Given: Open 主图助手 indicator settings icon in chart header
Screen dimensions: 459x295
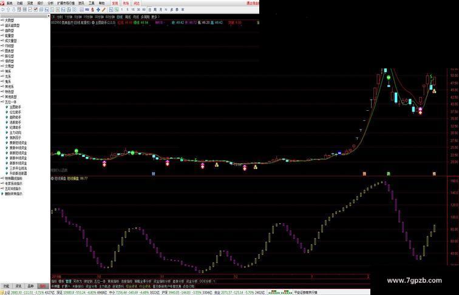Looking at the screenshot, I should (x=93, y=22).
